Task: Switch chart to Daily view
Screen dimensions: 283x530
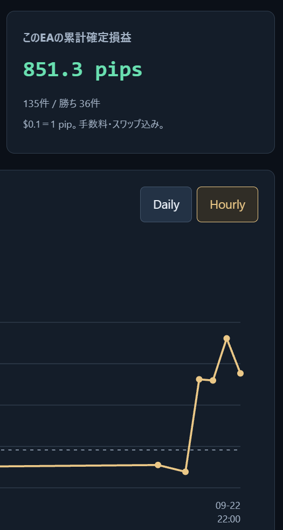Action: click(x=166, y=204)
